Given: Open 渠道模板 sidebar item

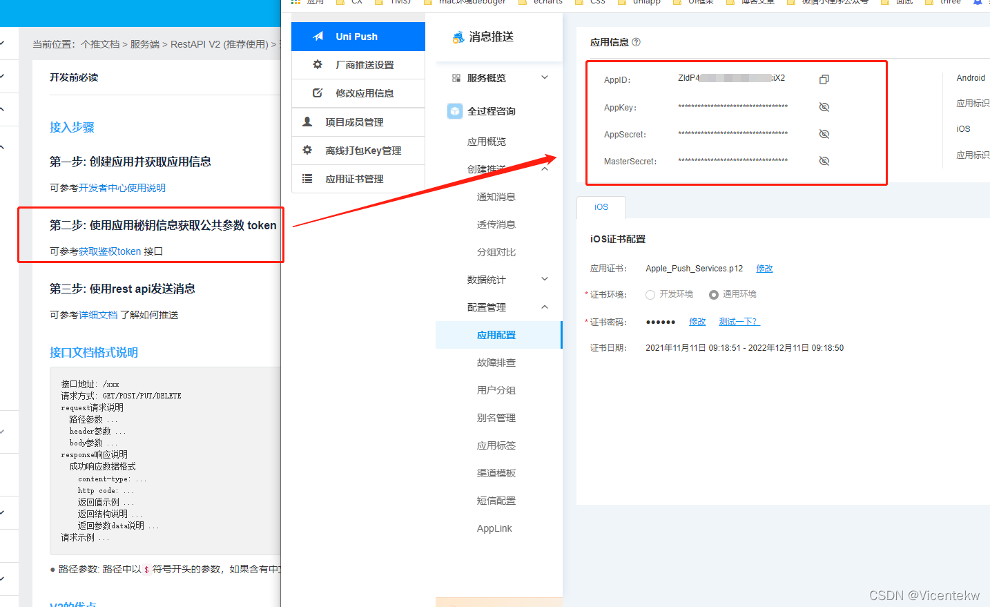Looking at the screenshot, I should tap(496, 473).
